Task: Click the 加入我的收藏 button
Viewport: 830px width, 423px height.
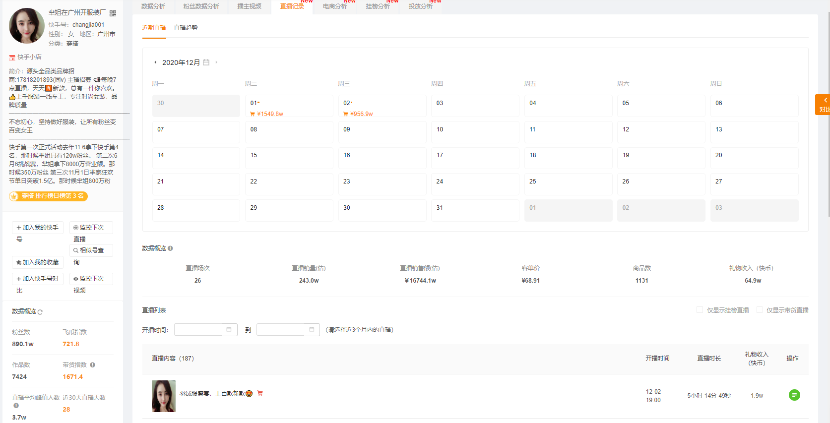Action: pyautogui.click(x=38, y=262)
